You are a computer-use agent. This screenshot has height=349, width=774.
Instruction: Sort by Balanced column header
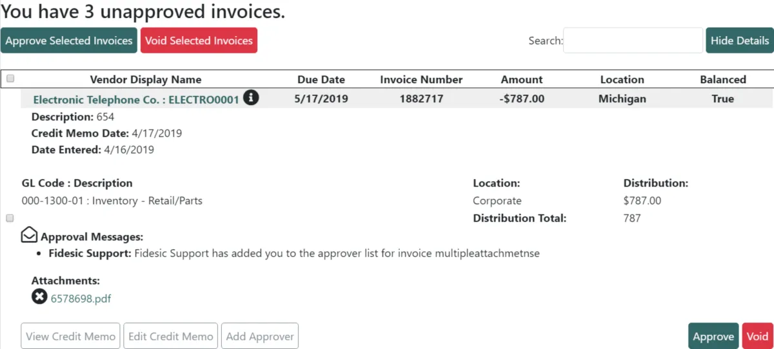tap(722, 80)
